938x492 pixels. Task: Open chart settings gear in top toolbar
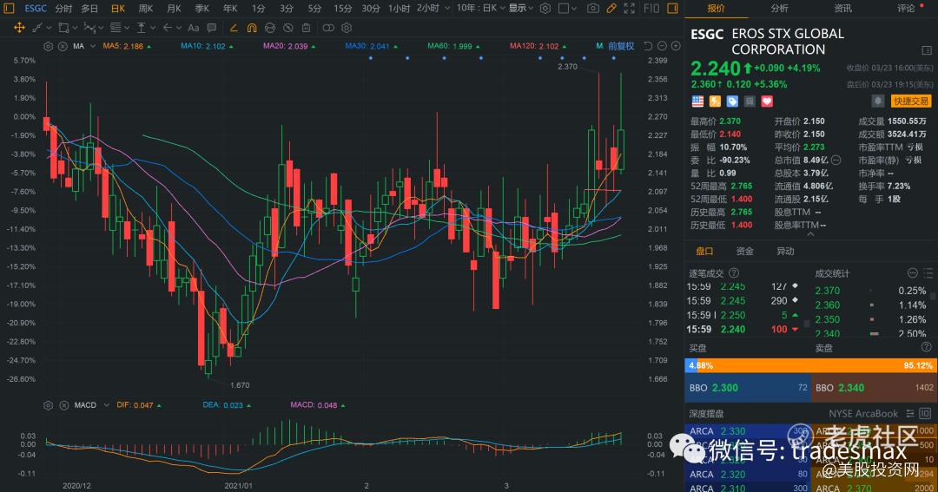coord(545,9)
